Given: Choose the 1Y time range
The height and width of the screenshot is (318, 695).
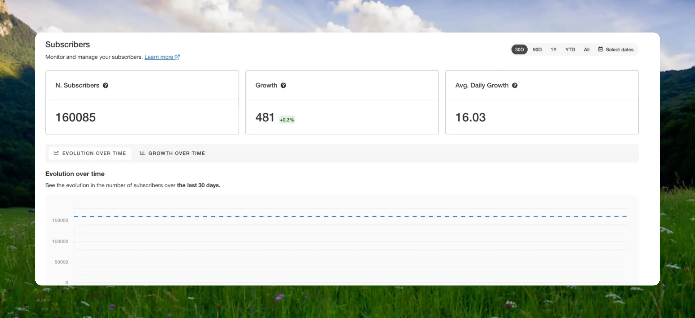Looking at the screenshot, I should click(553, 49).
